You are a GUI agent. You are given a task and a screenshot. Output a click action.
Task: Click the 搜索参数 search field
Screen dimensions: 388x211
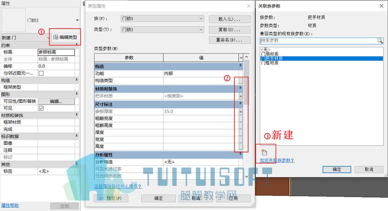coord(318,41)
